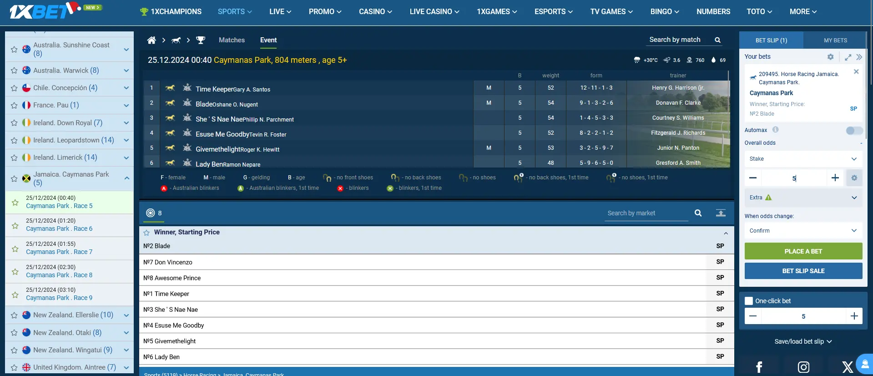Viewport: 873px width, 376px height.
Task: Open the Stake dropdown
Action: 803,159
